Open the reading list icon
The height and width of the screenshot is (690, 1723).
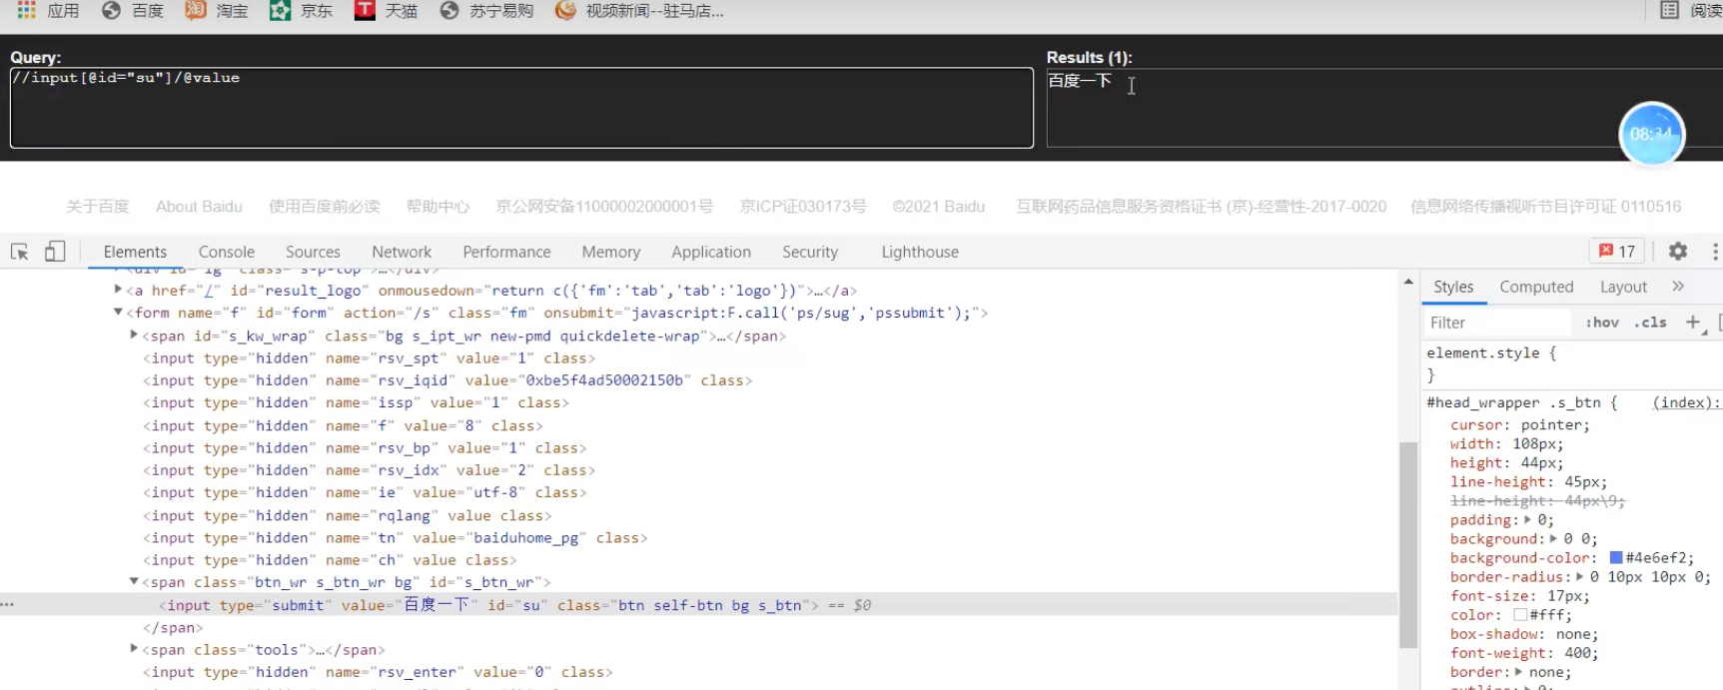[x=1669, y=10]
